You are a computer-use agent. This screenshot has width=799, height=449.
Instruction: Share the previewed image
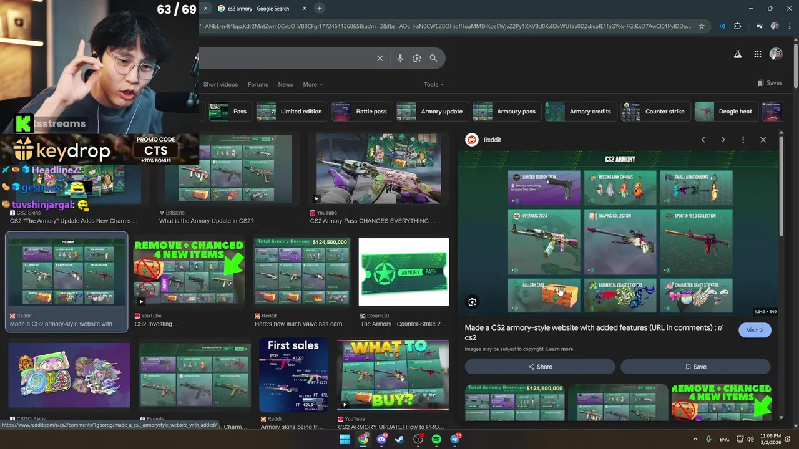[x=540, y=367]
